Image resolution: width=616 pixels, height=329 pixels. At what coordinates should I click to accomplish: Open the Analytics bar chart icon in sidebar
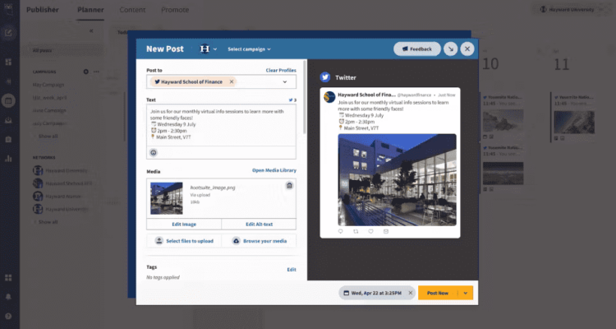tap(8, 159)
